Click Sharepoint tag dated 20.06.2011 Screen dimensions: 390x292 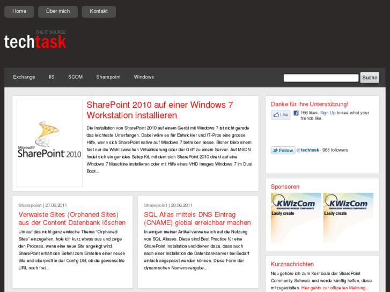[156, 205]
